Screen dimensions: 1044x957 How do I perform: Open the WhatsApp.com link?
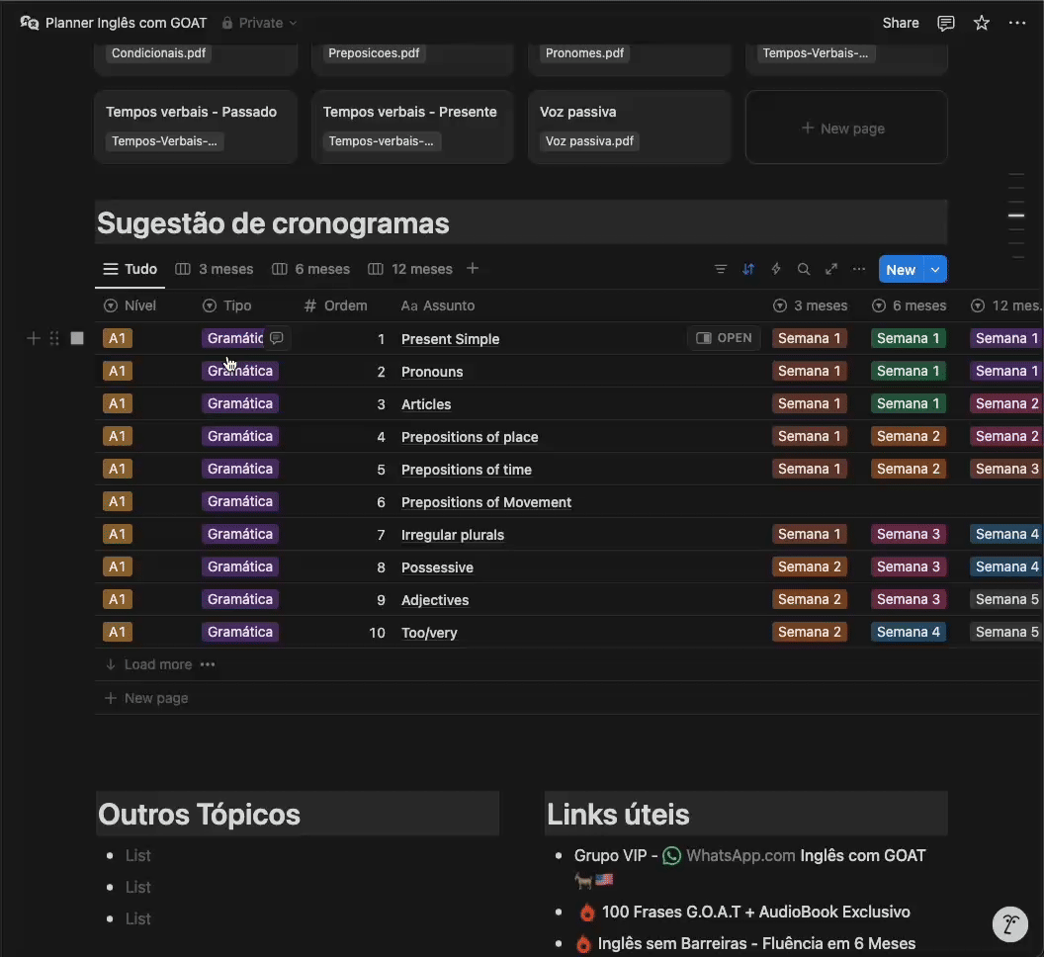(x=740, y=855)
